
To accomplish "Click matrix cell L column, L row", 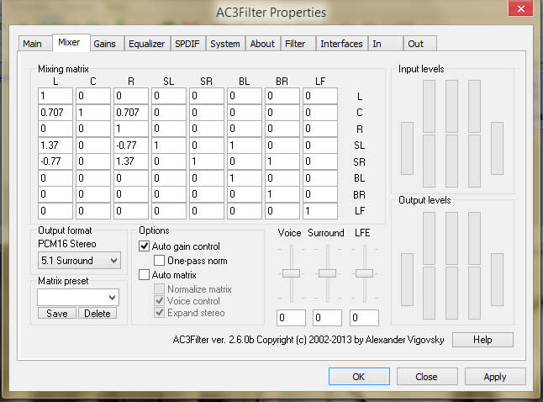I will point(55,96).
